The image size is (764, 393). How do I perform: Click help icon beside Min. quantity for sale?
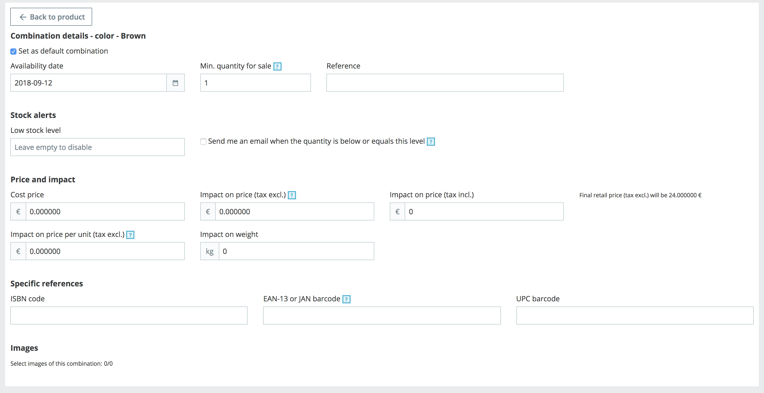pos(277,66)
